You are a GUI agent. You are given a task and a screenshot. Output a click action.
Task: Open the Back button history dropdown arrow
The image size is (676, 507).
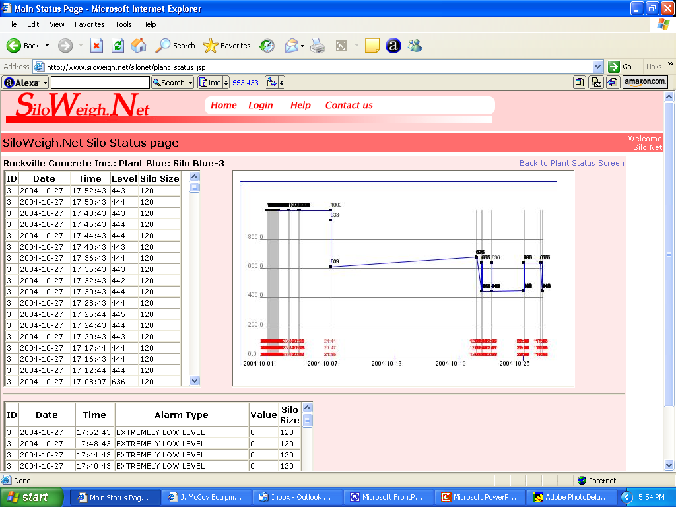pos(47,46)
